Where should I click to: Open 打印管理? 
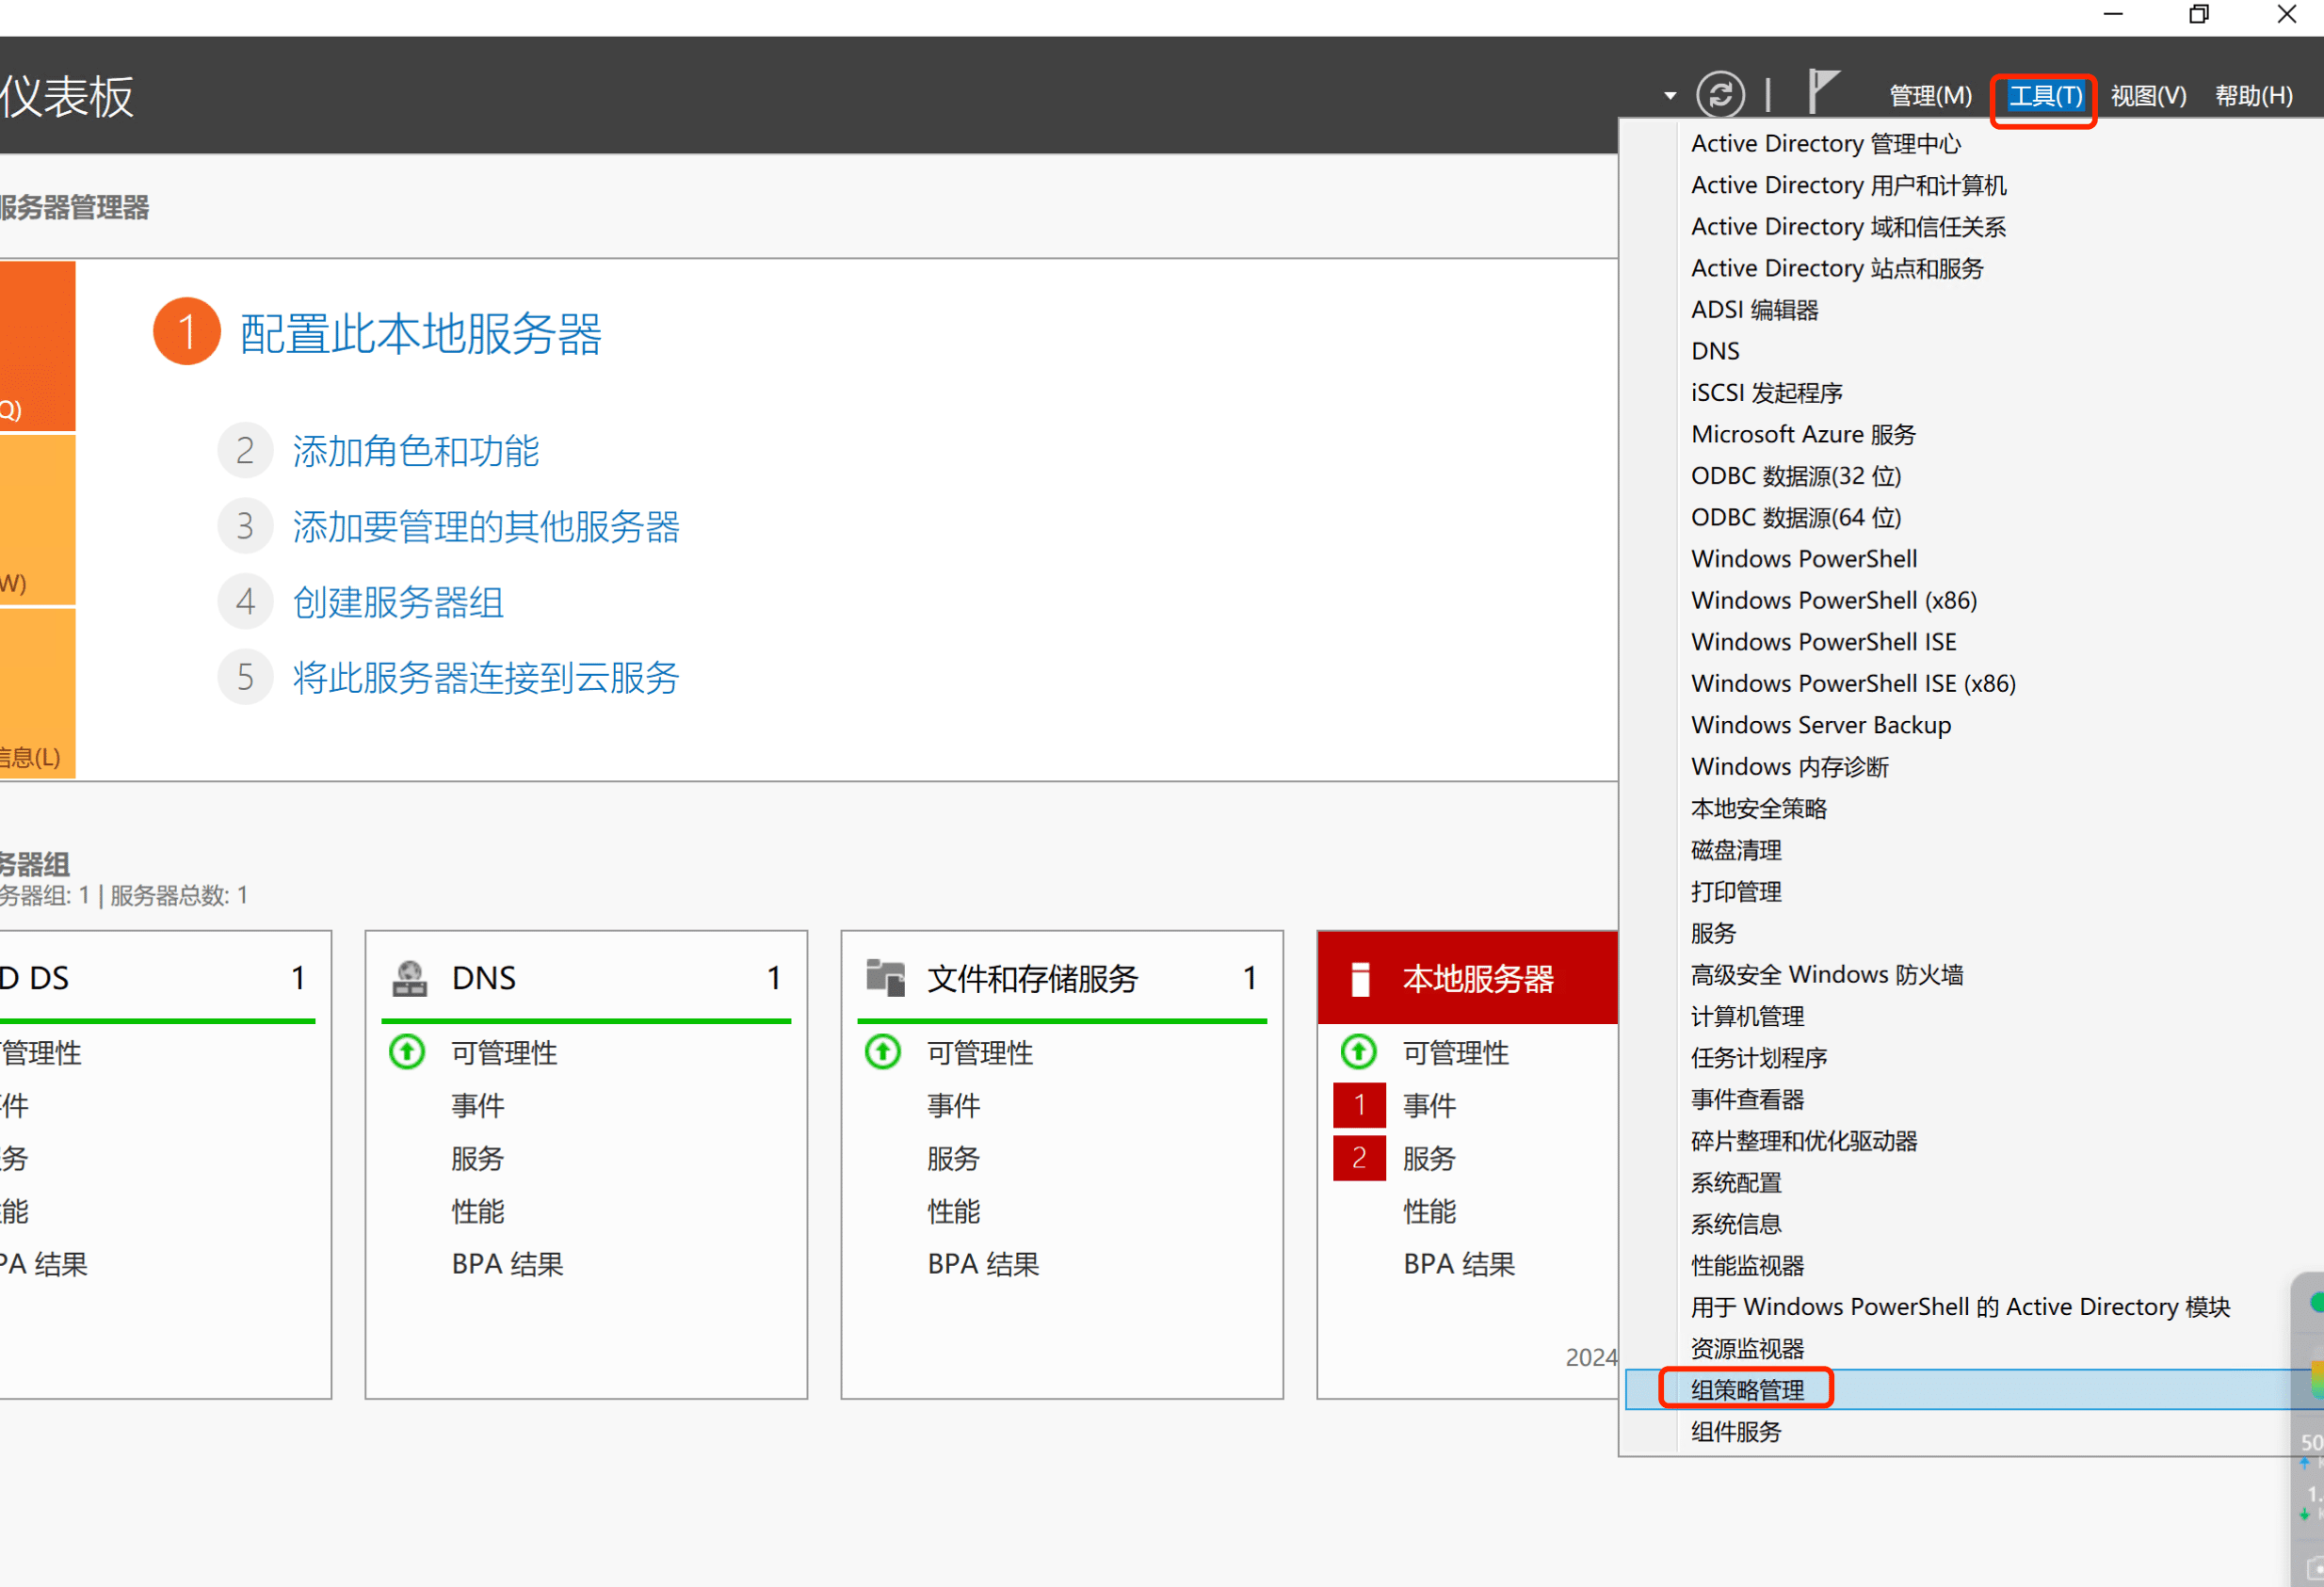coord(1736,891)
